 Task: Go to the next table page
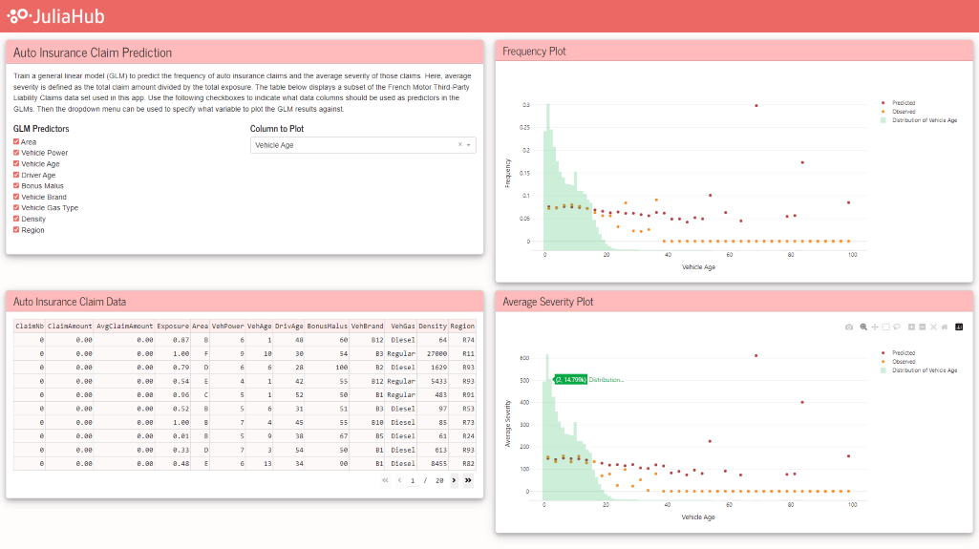point(455,481)
